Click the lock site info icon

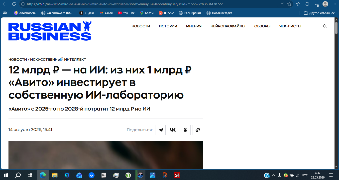(23, 4)
